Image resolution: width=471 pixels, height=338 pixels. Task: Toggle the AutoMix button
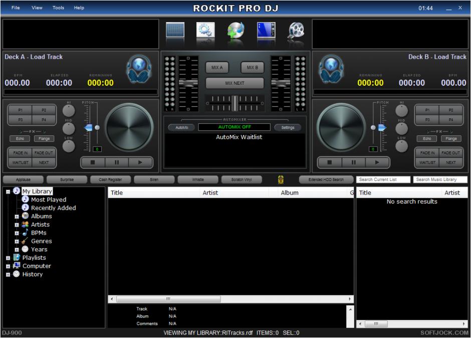tap(181, 127)
